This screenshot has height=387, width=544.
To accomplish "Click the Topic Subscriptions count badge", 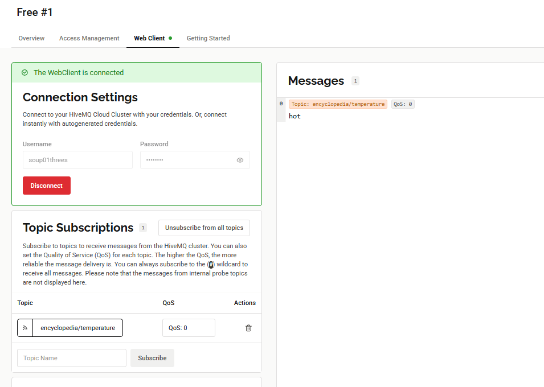I will pos(143,228).
